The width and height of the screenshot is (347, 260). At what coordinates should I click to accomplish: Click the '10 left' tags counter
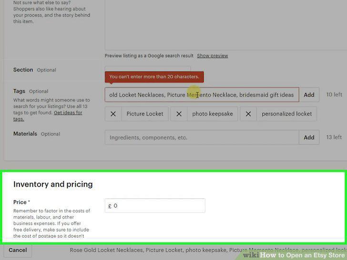pos(334,95)
